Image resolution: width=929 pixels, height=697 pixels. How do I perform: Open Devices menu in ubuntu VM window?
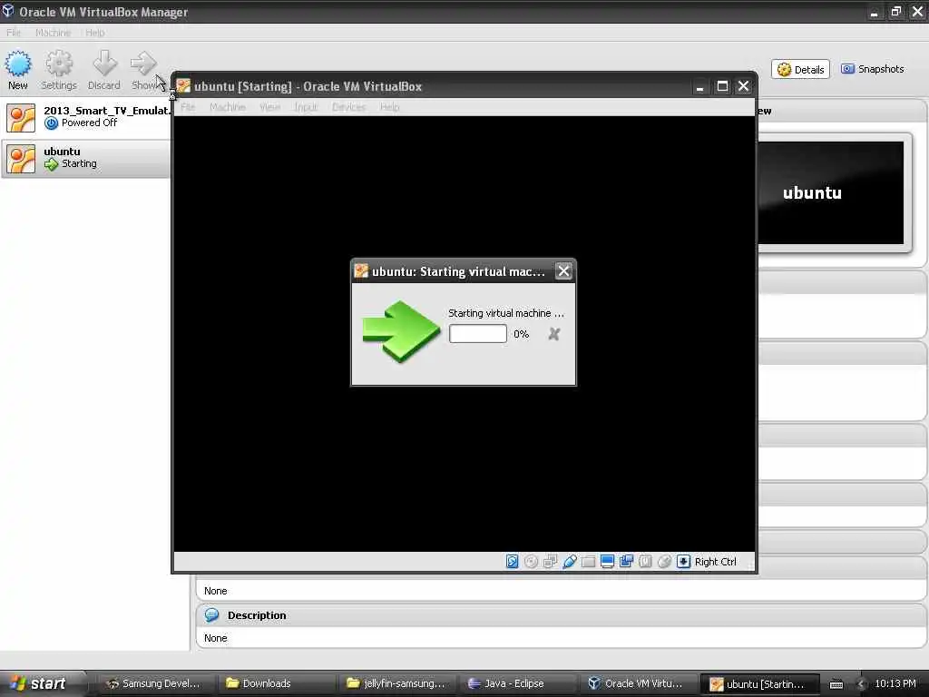[348, 107]
